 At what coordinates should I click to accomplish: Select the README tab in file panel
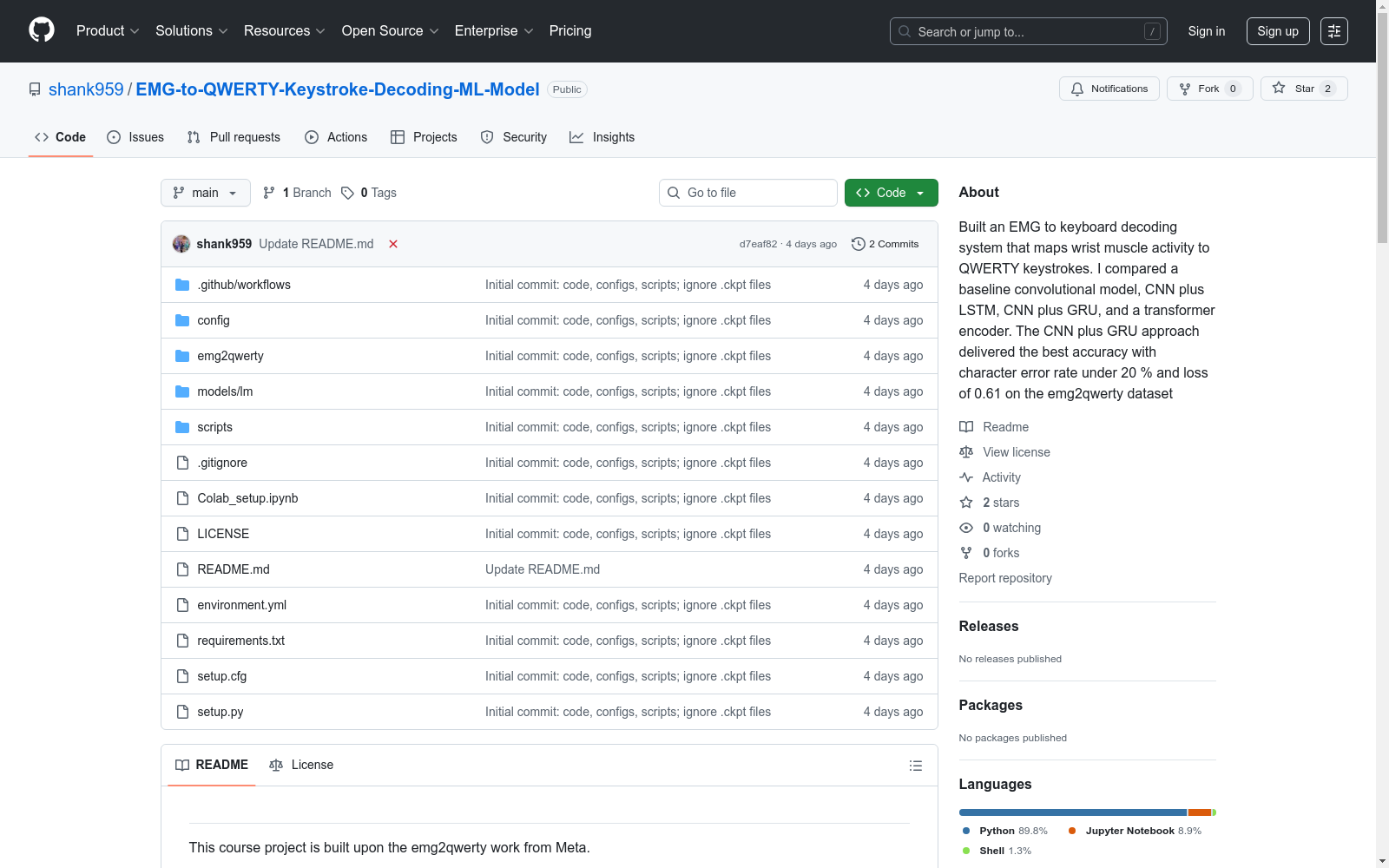point(212,765)
